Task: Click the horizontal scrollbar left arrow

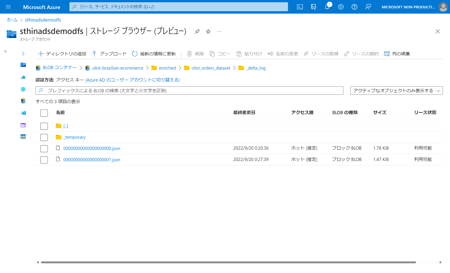Action: tap(38, 262)
